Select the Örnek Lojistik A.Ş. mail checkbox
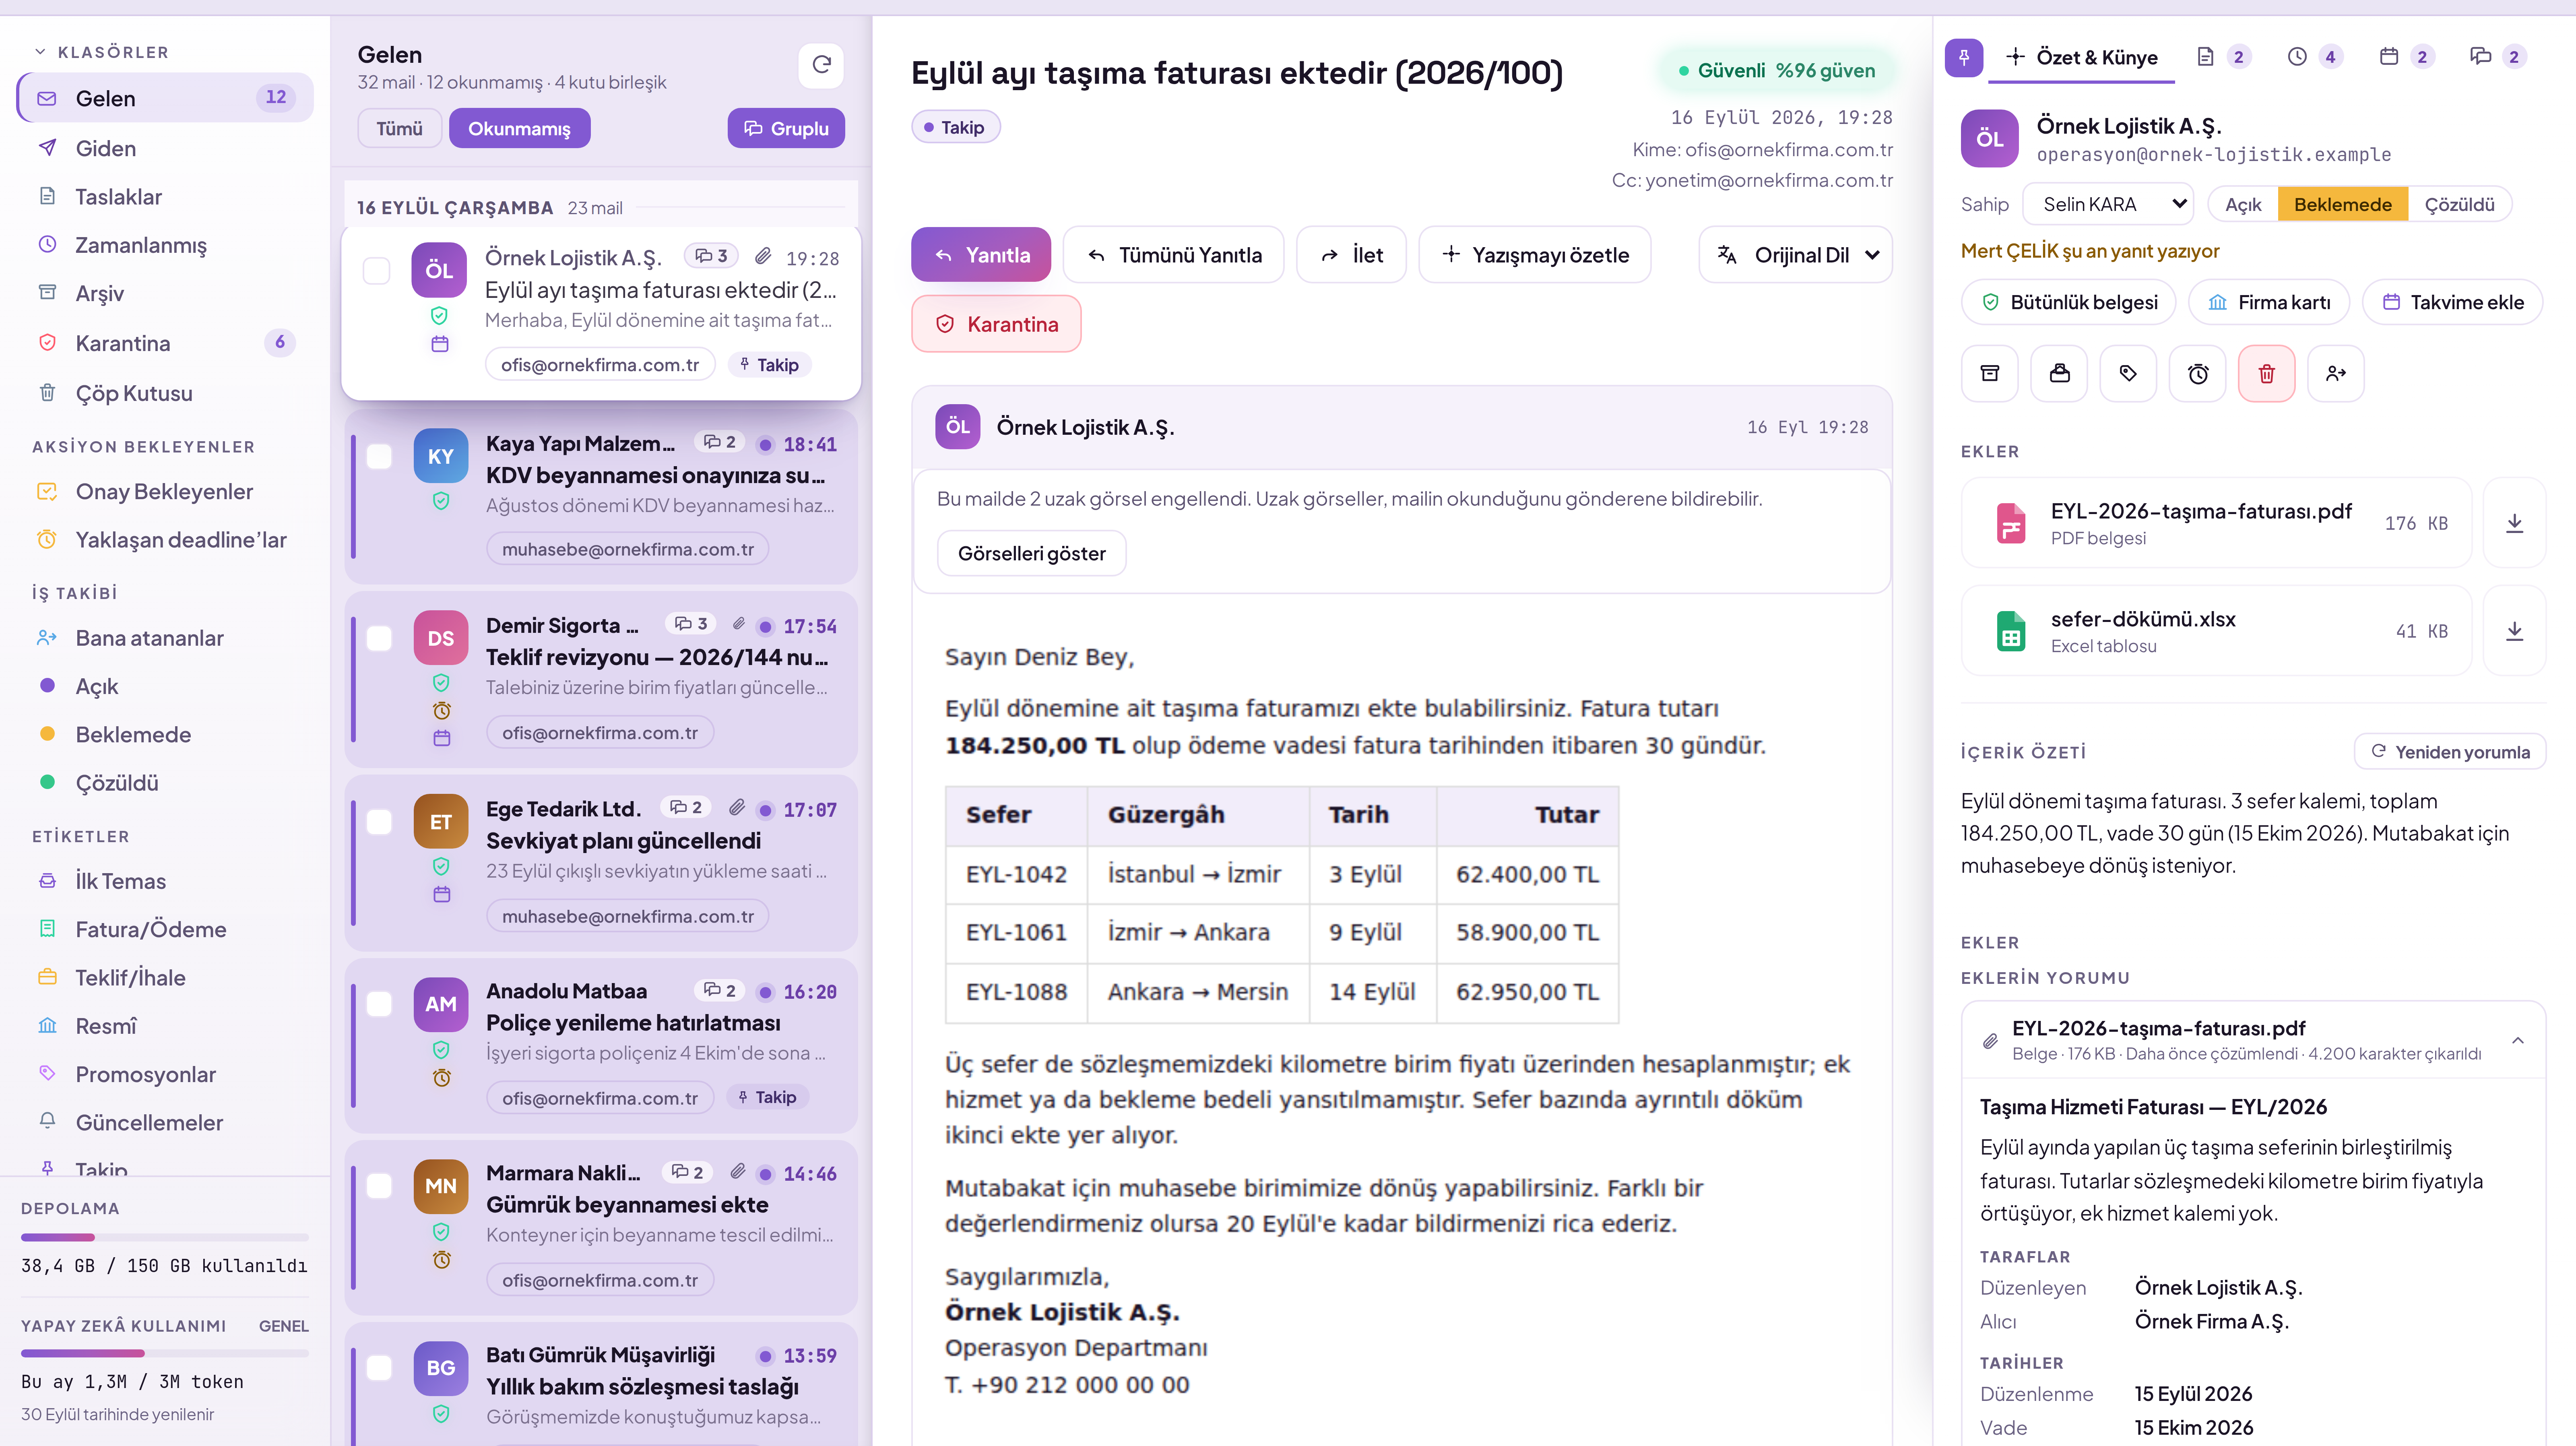The width and height of the screenshot is (2576, 1446). [x=376, y=271]
